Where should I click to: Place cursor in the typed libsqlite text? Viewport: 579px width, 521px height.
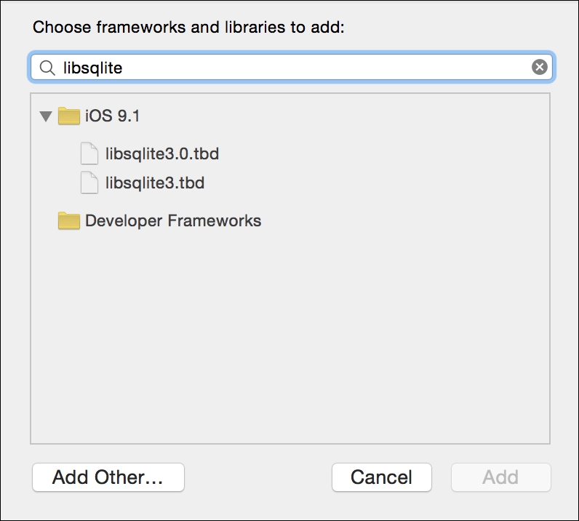click(92, 68)
